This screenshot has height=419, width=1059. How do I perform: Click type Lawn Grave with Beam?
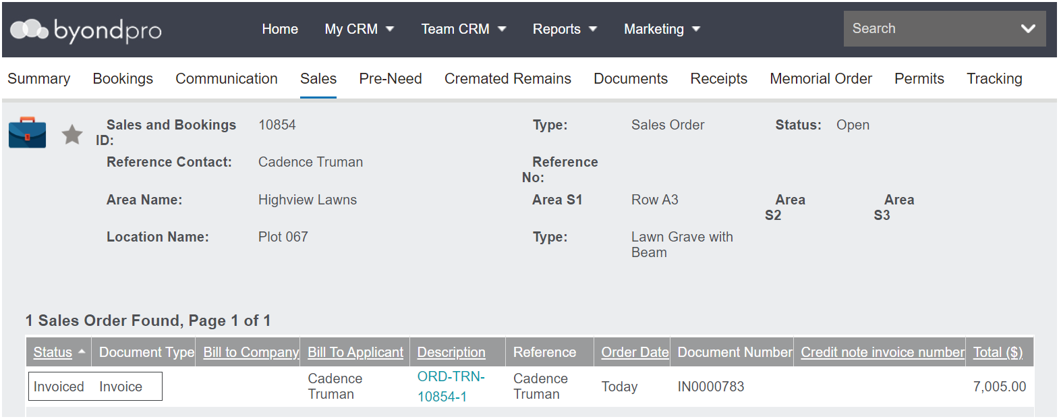[x=682, y=244]
